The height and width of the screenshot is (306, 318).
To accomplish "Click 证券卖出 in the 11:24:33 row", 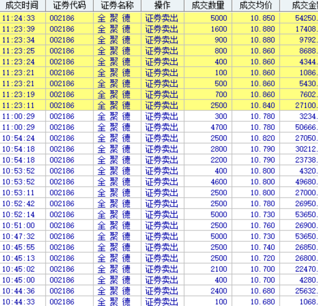I will click(162, 18).
